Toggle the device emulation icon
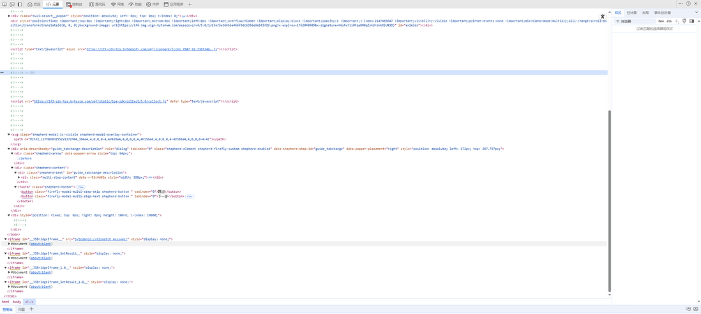The width and height of the screenshot is (701, 314). [12, 4]
